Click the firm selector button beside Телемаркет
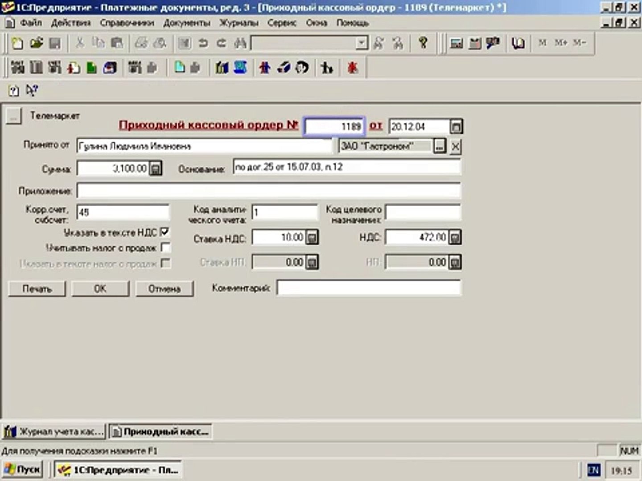 14,116
